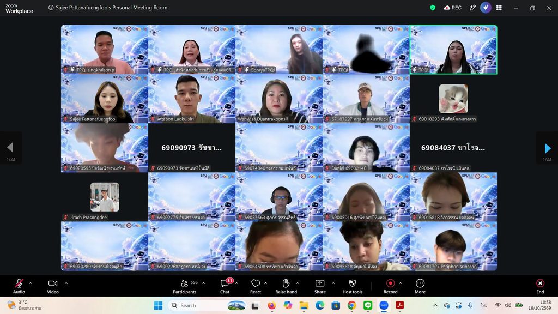Expand the Chat options chevron

(236, 283)
